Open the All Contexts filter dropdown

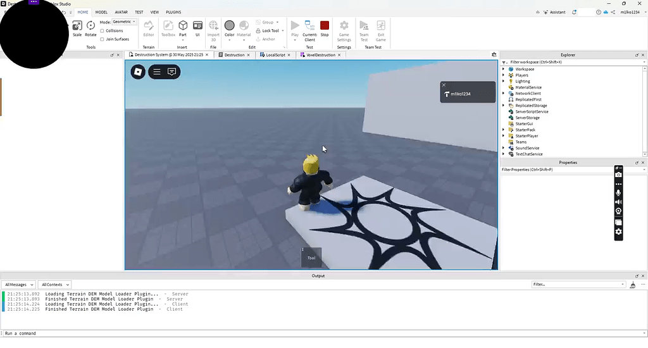point(55,285)
